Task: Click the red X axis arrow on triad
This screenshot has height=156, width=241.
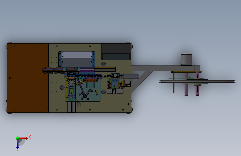Action: coord(23,138)
